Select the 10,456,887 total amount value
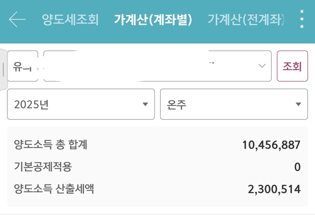Screen dimensions: 315x215 coord(271,145)
